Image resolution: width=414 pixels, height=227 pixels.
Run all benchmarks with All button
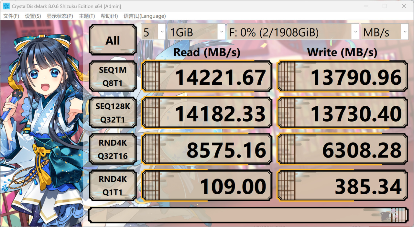pos(113,40)
